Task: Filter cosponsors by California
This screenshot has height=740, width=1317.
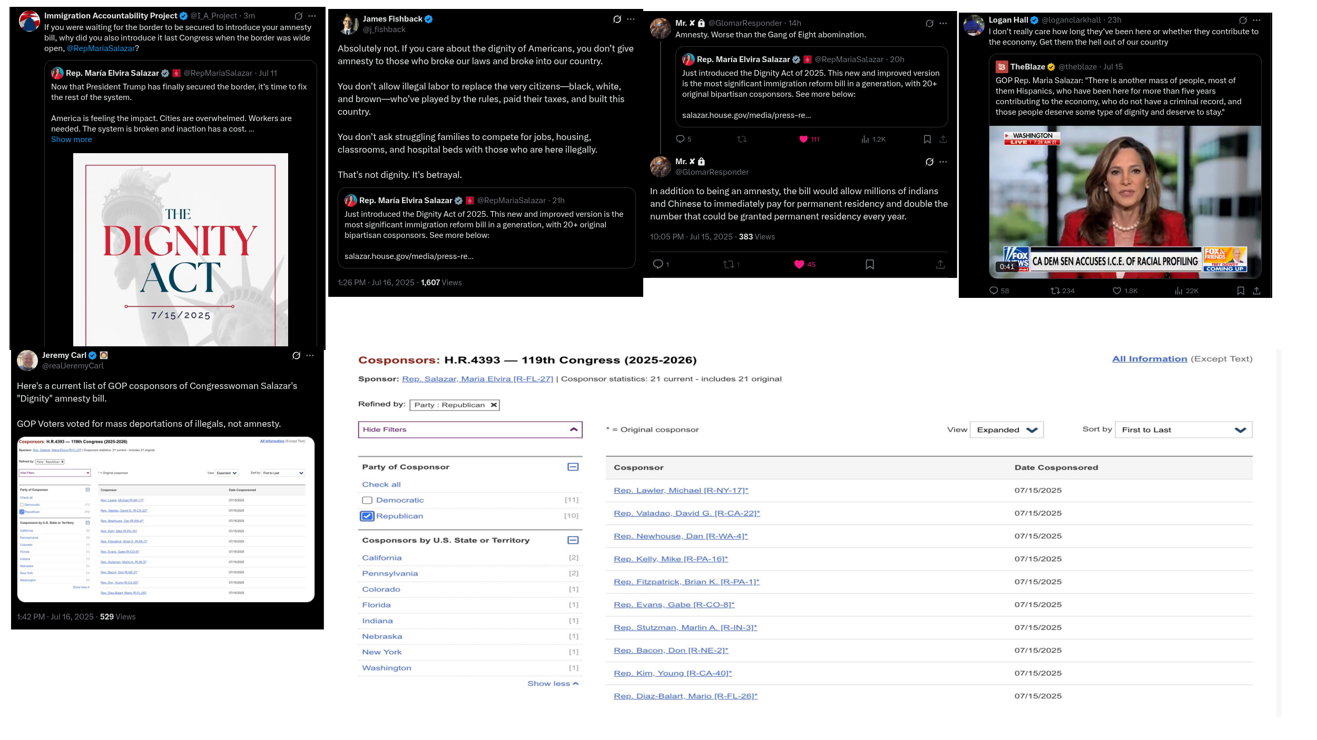Action: (x=382, y=558)
